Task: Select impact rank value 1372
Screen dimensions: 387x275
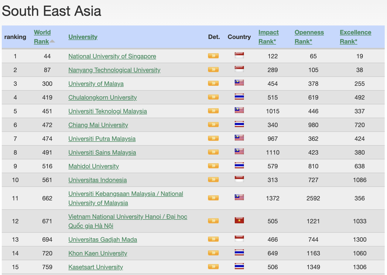Action: [x=273, y=198]
